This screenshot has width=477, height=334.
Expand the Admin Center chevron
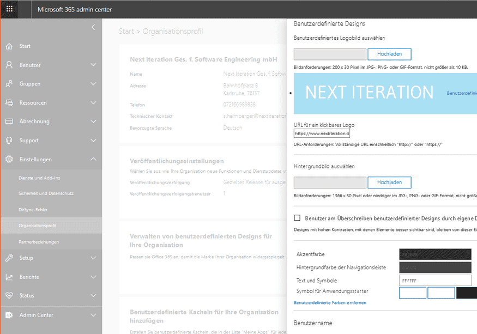click(x=93, y=315)
